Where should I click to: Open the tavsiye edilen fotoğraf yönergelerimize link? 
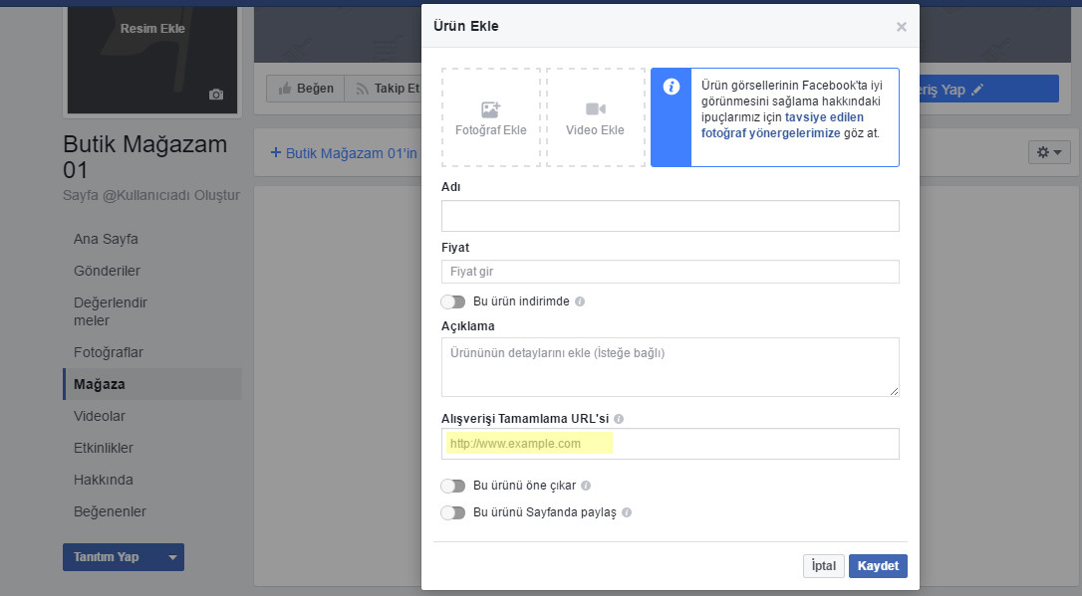click(x=782, y=125)
